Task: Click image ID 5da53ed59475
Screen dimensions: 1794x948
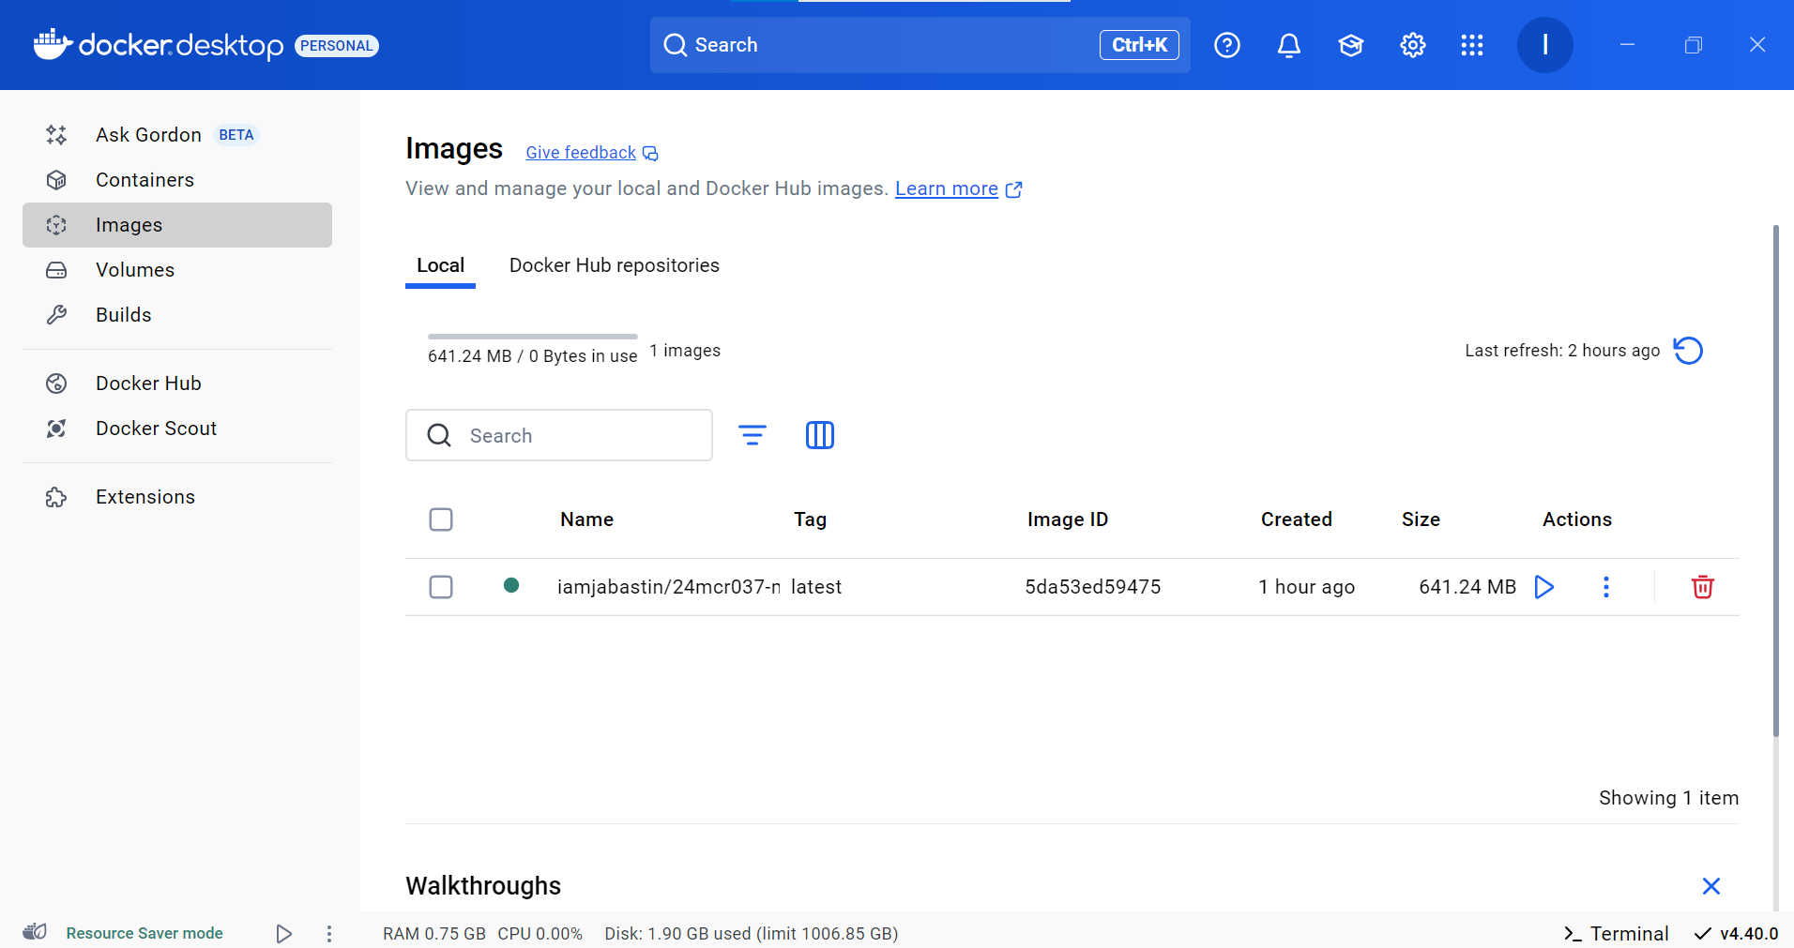Action: click(x=1093, y=587)
